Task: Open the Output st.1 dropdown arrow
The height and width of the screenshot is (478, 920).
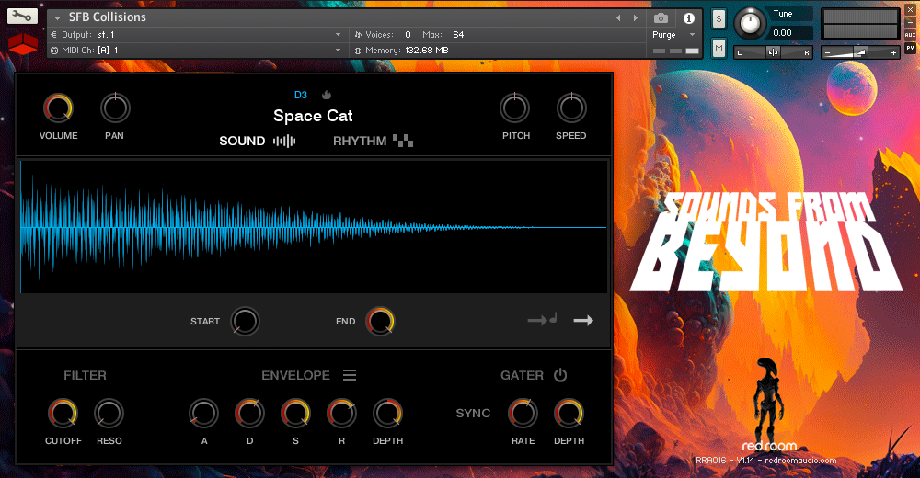Action: (x=338, y=35)
